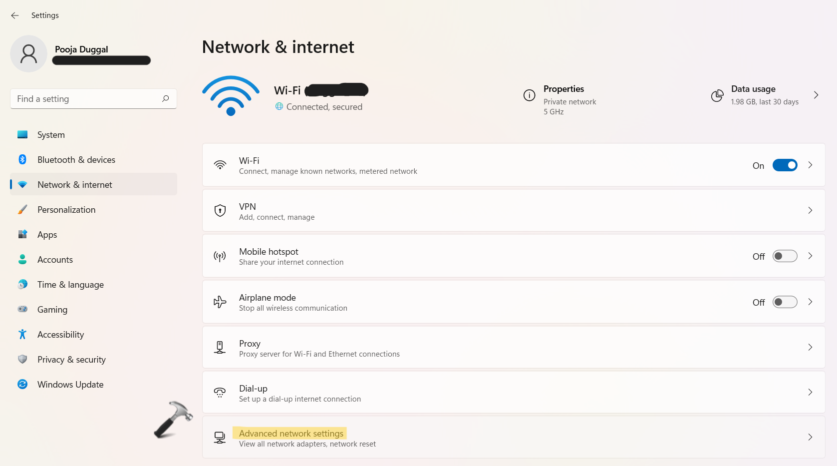The height and width of the screenshot is (466, 837).
Task: Click the search magnifier icon
Action: tap(166, 98)
